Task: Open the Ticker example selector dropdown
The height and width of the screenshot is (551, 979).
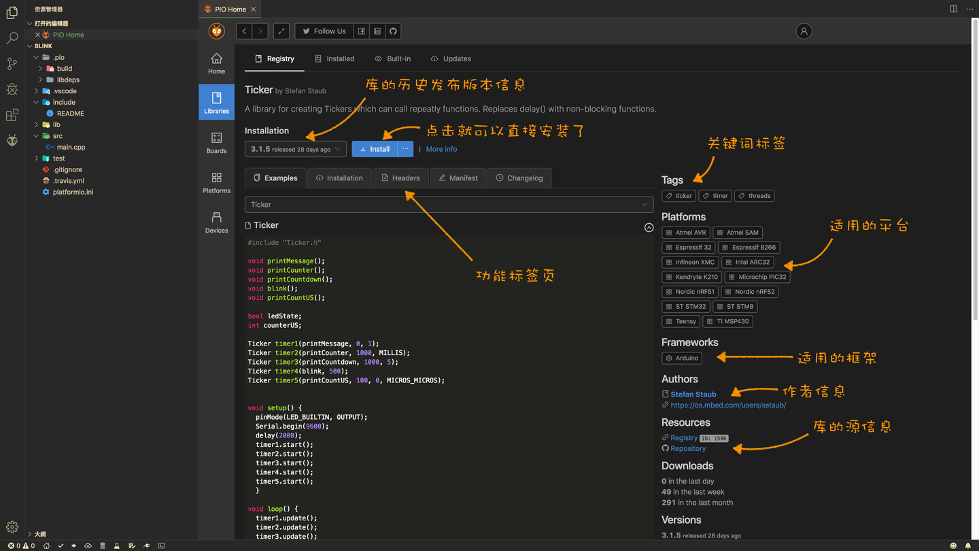Action: click(x=449, y=204)
